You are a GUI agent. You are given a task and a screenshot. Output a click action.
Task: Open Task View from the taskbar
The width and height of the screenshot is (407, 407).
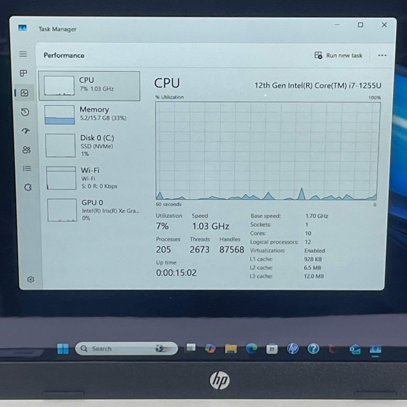191,347
